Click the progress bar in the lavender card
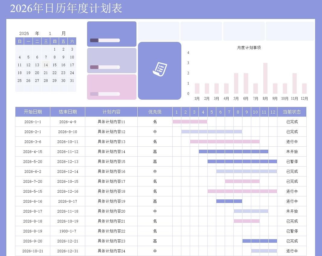322x256 pixels. click(x=105, y=67)
